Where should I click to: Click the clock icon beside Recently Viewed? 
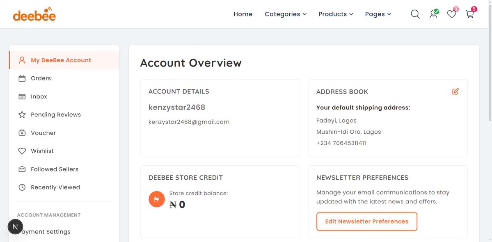(22, 187)
